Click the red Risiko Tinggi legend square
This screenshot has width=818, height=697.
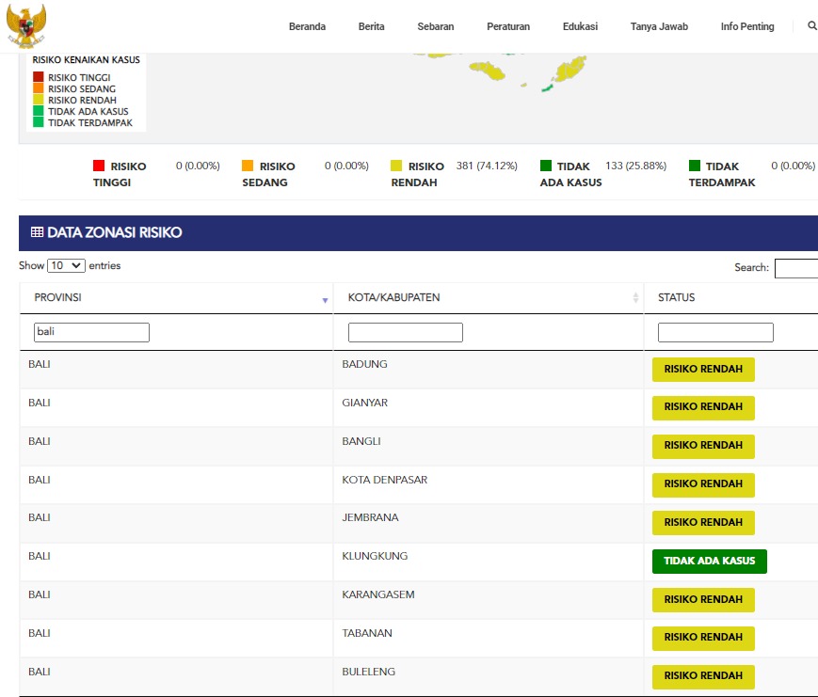point(99,166)
